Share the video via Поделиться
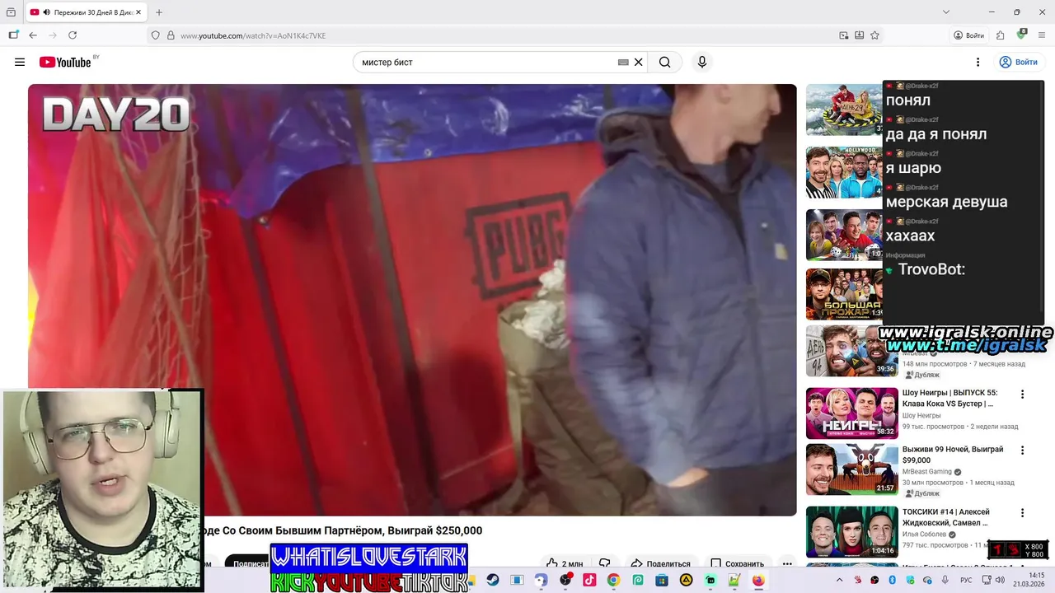The width and height of the screenshot is (1055, 593). pos(660,564)
